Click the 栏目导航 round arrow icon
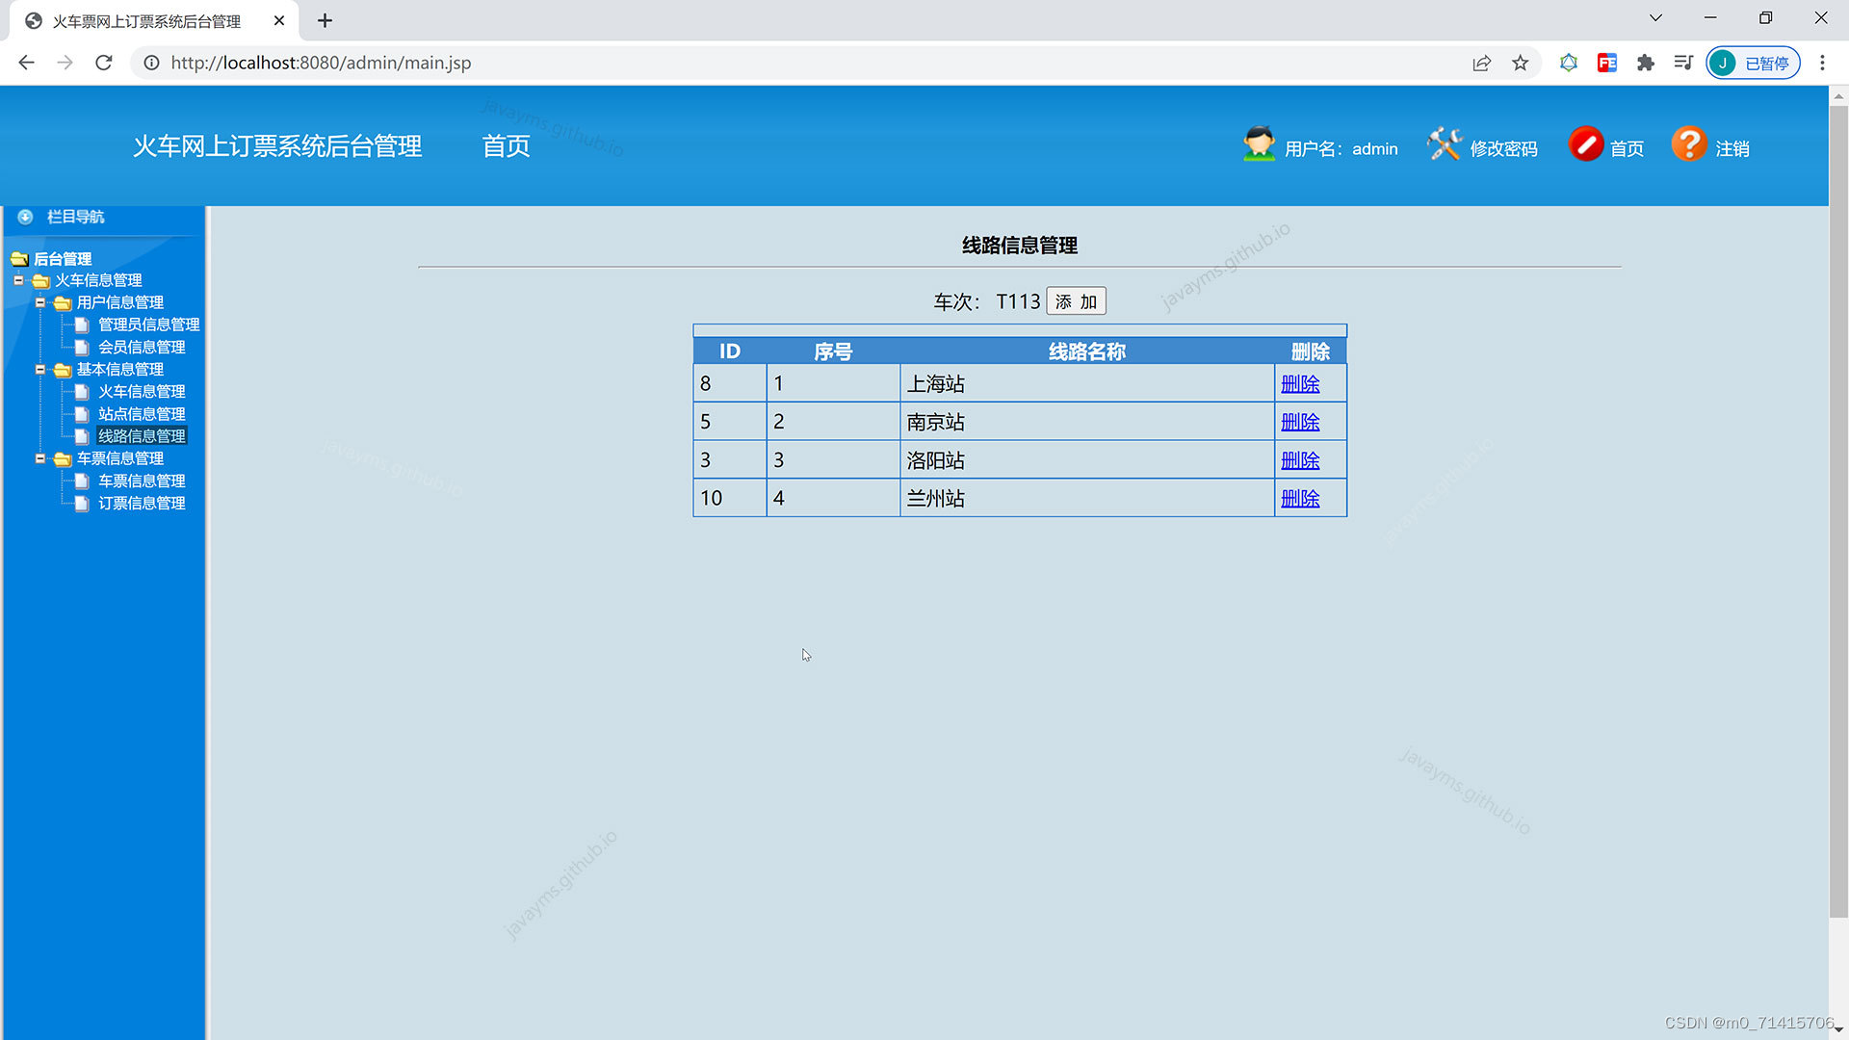This screenshot has height=1040, width=1849. [x=26, y=217]
